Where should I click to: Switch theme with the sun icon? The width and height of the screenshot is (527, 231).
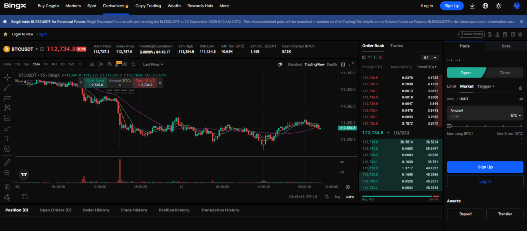[498, 6]
